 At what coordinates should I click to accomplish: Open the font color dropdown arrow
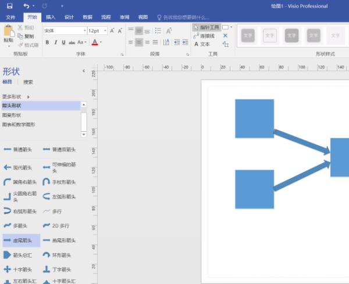click(x=101, y=42)
